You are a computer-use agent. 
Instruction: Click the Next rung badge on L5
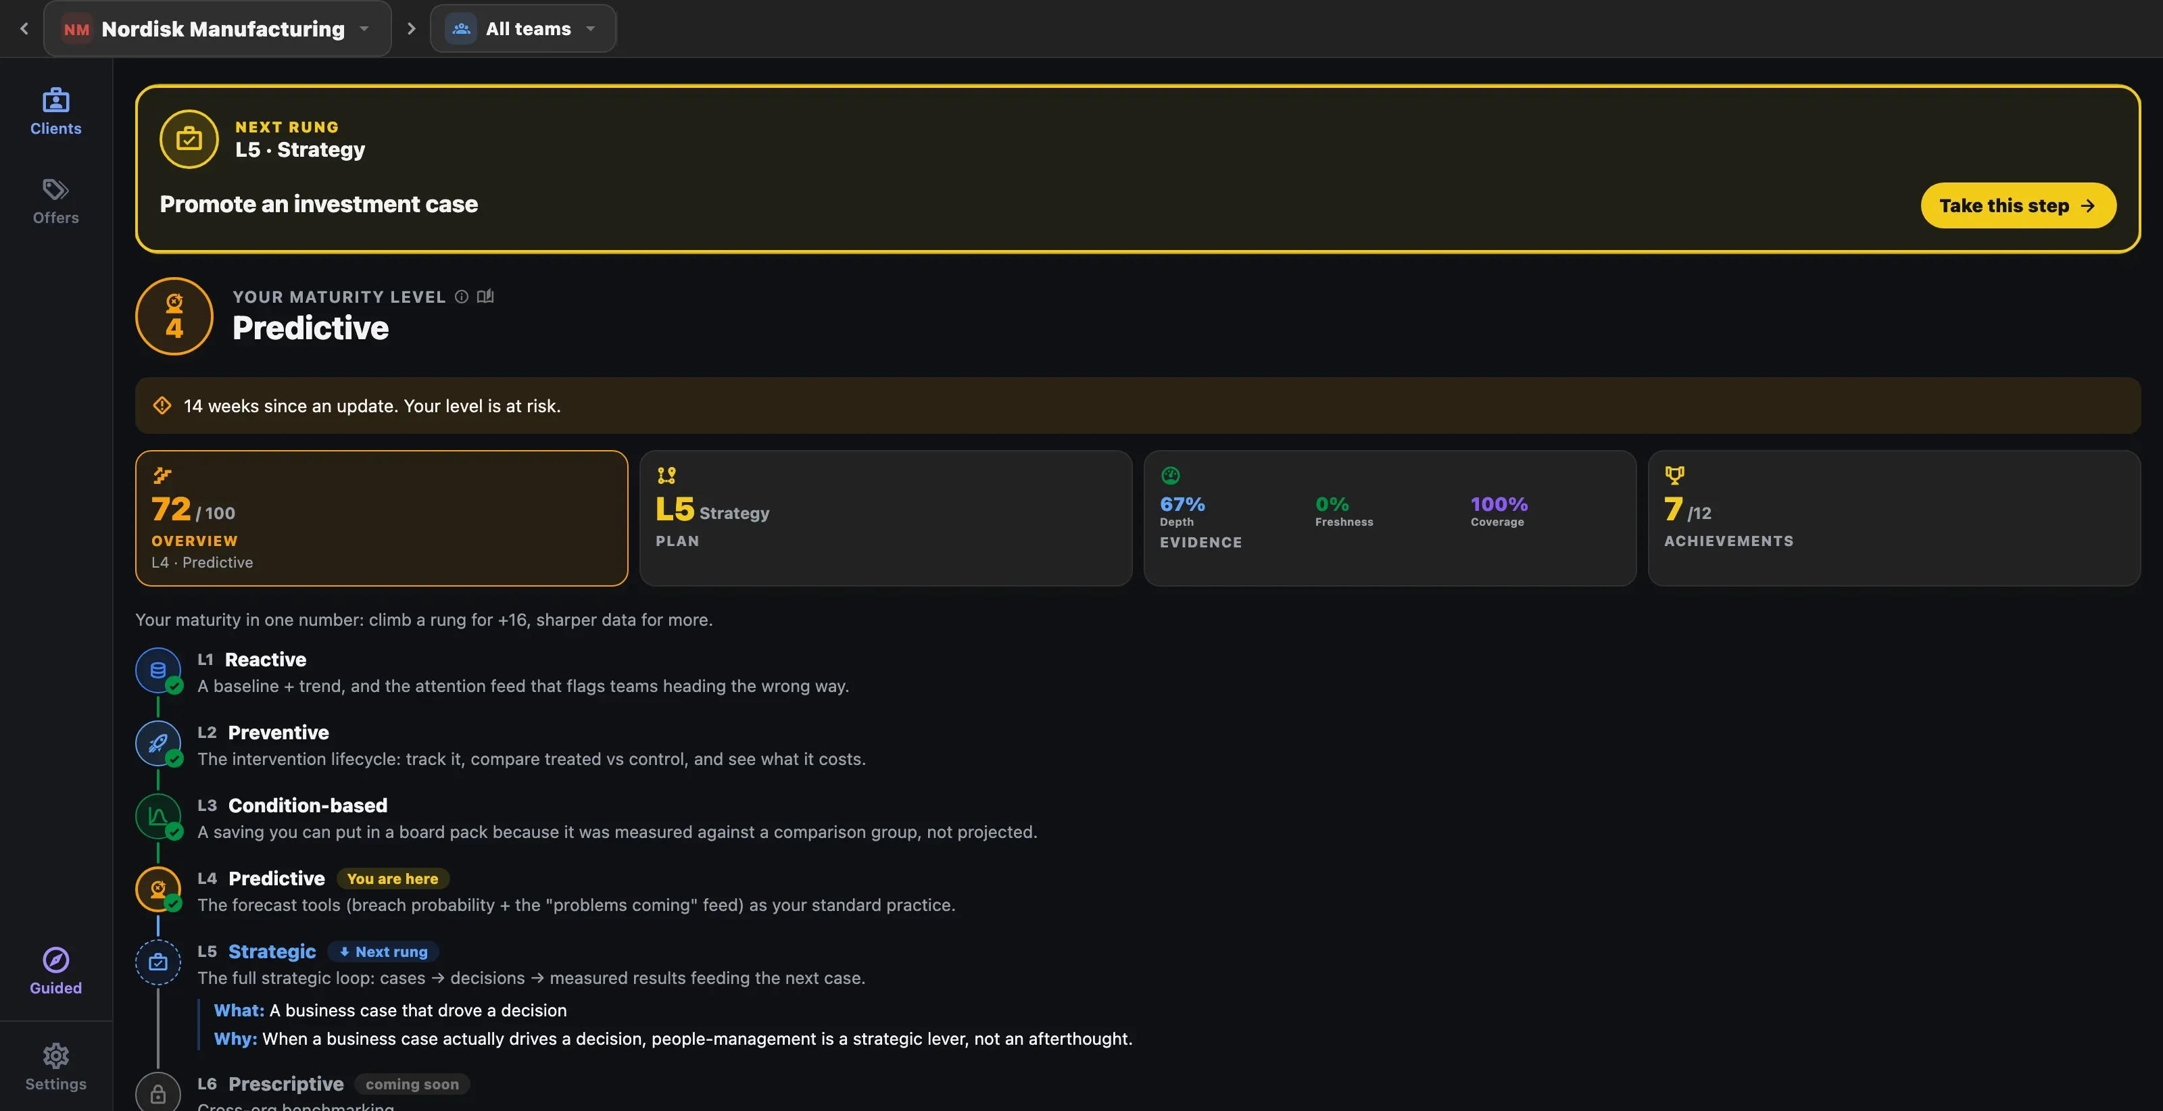(384, 952)
